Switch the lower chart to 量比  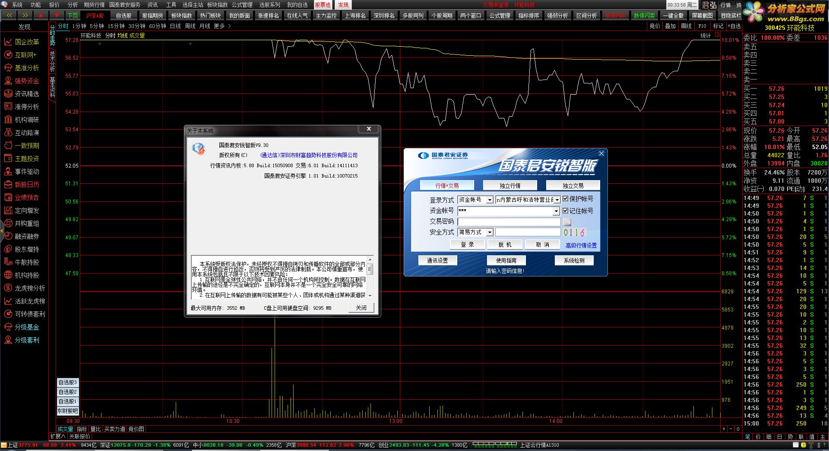(95, 429)
